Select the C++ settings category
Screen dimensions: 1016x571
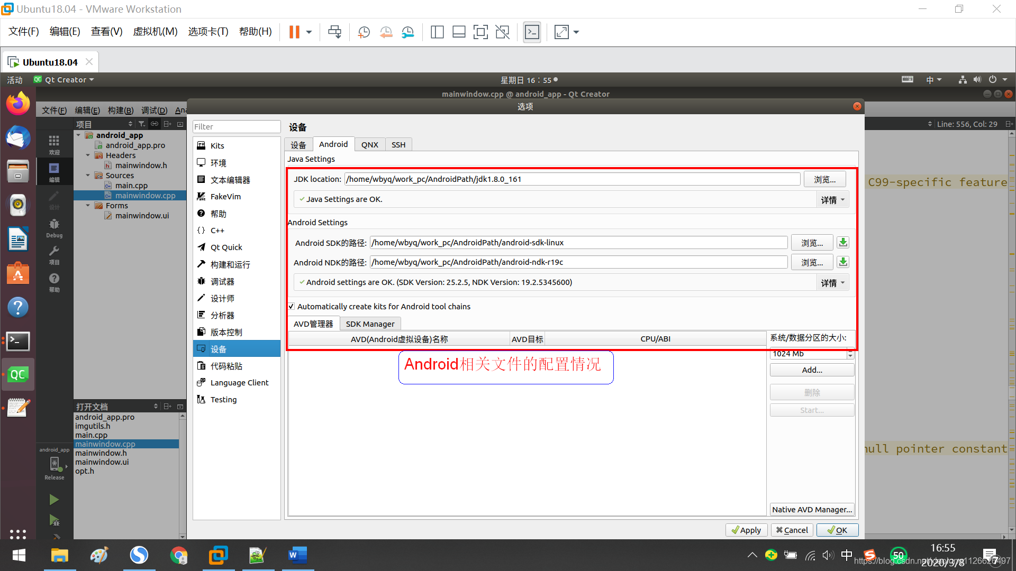[x=217, y=230]
